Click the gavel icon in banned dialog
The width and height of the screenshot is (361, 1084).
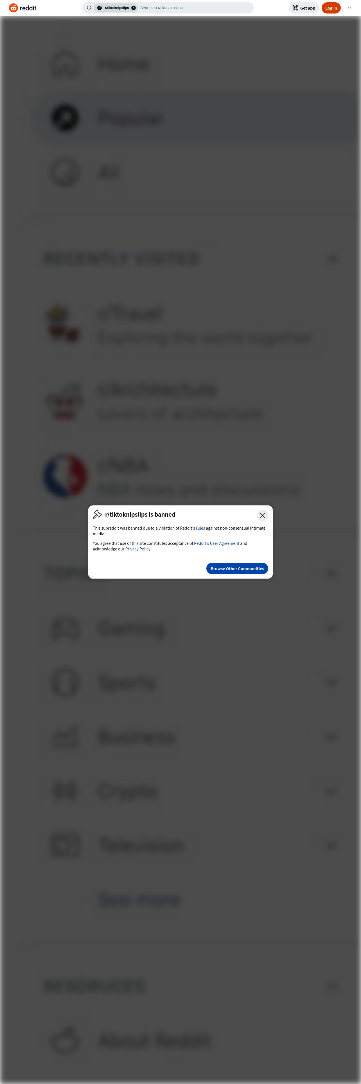(x=97, y=514)
